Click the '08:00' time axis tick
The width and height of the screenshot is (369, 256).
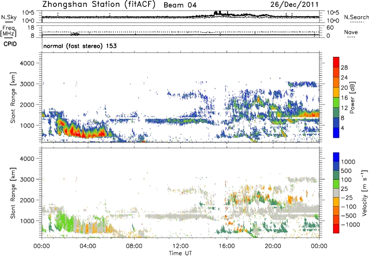[x=134, y=246]
